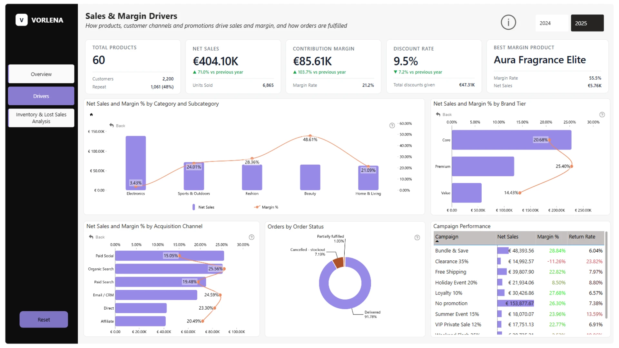Click the VIP Private Sale 12% row
Viewport: 619px width, 348px height.
click(x=519, y=324)
